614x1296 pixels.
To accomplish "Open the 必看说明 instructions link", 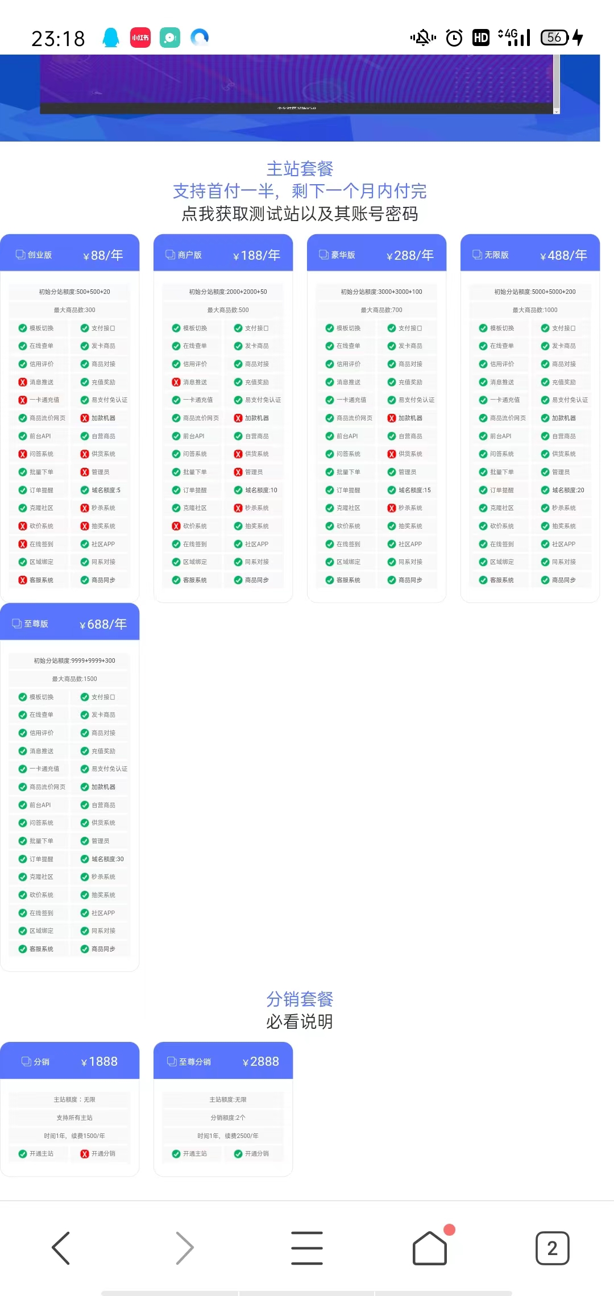I will coord(300,1021).
